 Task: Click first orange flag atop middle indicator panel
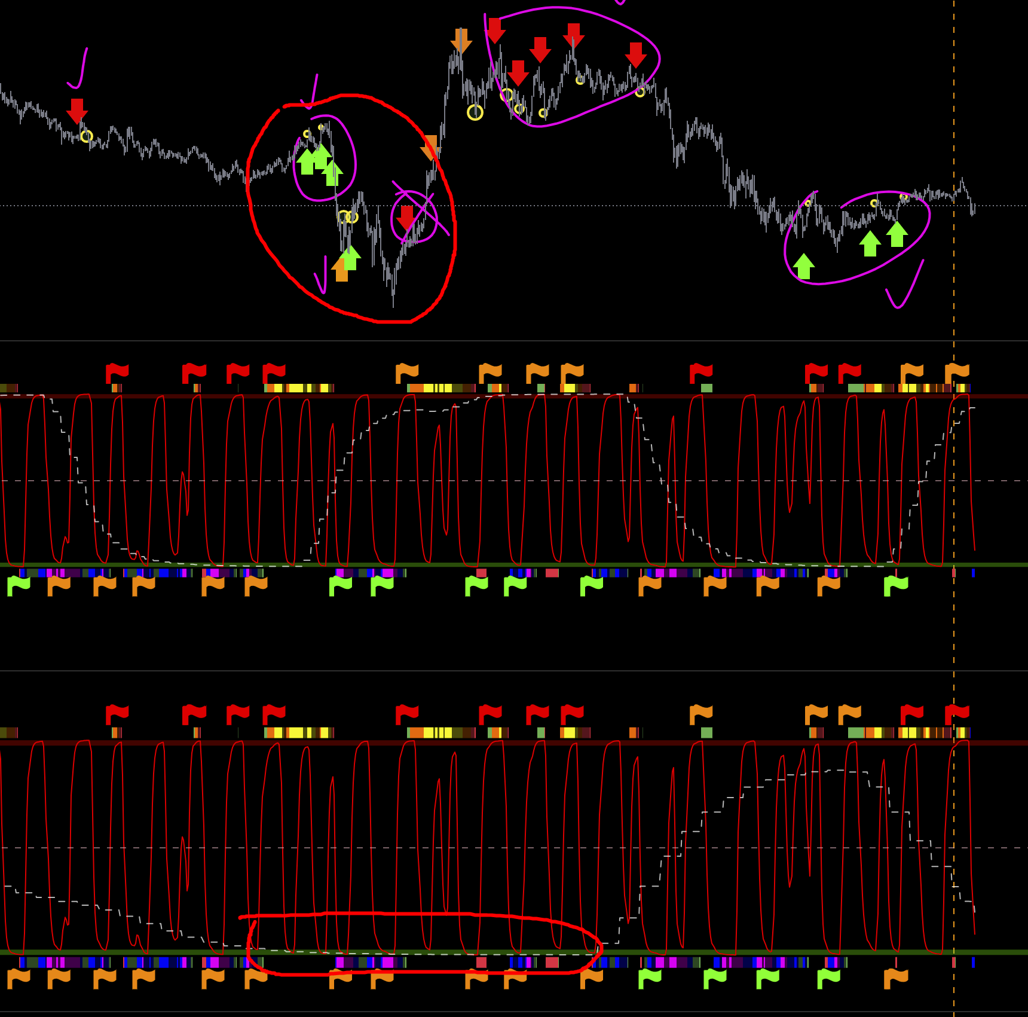tap(407, 372)
